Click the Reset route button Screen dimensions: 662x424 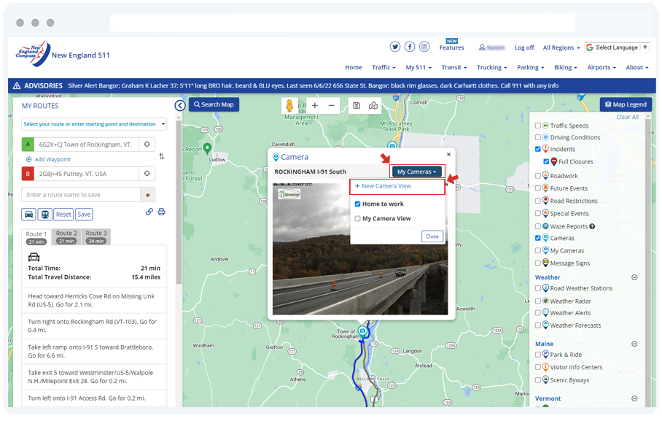point(63,215)
